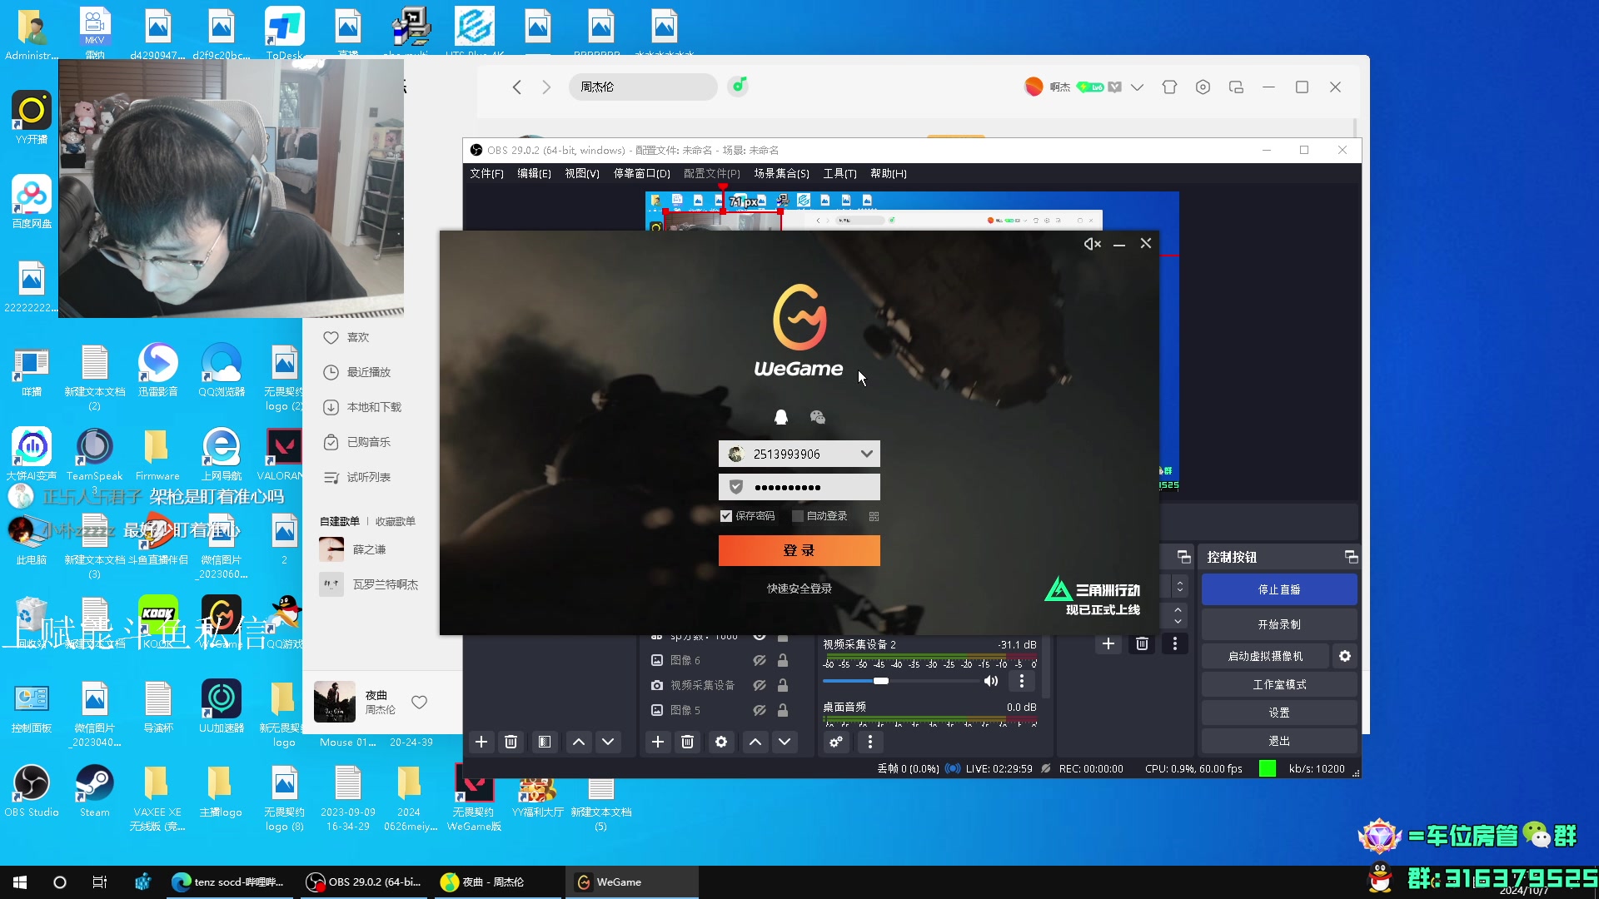Screen dimensions: 1599x899
Task: Click 停止直播 button in OBS
Action: point(1278,589)
